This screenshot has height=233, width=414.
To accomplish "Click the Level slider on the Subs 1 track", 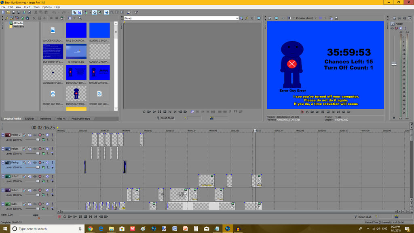I will tap(38, 195).
